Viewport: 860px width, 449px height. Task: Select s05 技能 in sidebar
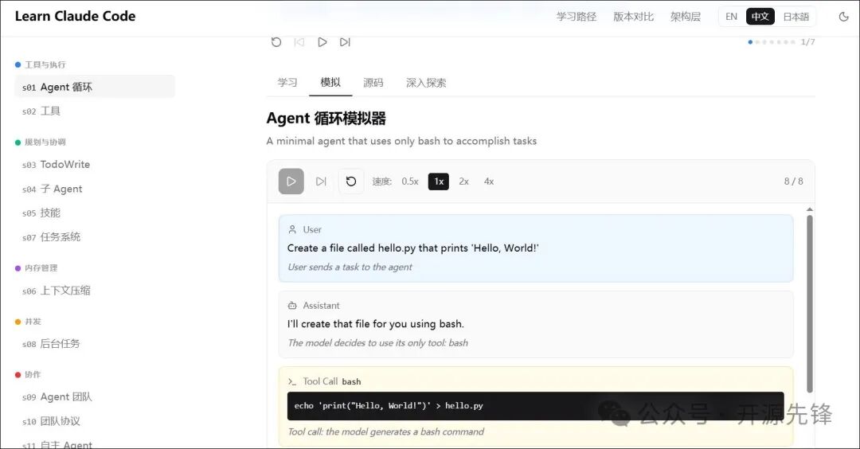[x=95, y=213]
